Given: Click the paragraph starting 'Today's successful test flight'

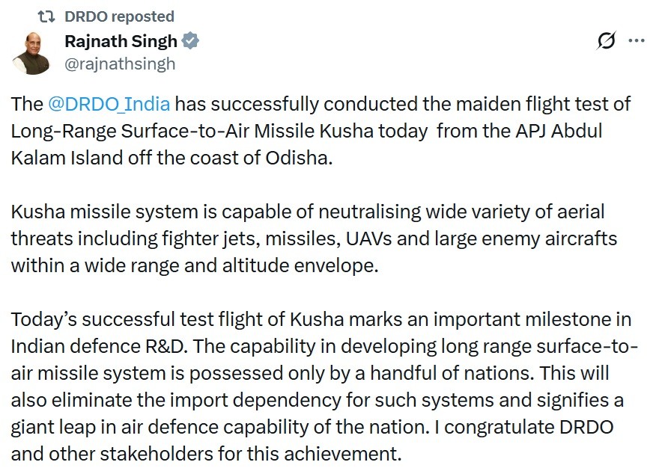Looking at the screenshot, I should coord(324,387).
